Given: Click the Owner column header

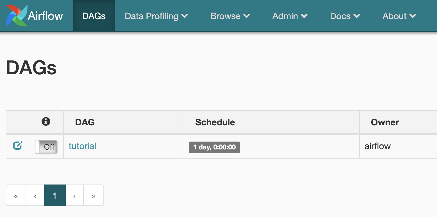Looking at the screenshot, I should 385,122.
